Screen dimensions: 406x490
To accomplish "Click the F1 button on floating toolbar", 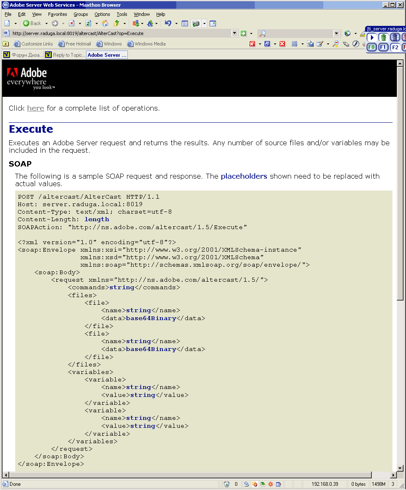I will [383, 47].
